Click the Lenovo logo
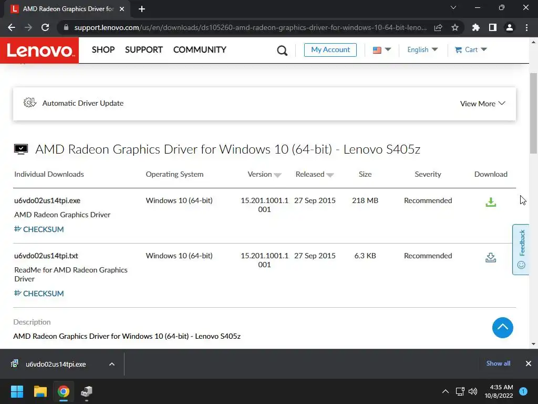Image resolution: width=538 pixels, height=404 pixels. pos(39,50)
